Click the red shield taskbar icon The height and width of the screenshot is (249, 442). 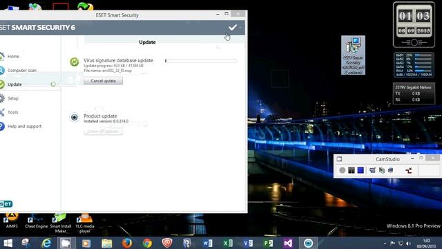(167, 243)
